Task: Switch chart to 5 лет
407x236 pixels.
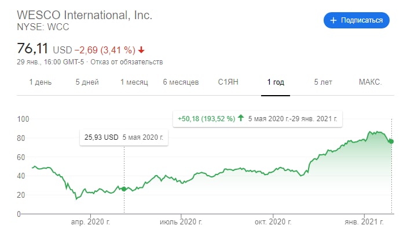Action: tap(323, 82)
